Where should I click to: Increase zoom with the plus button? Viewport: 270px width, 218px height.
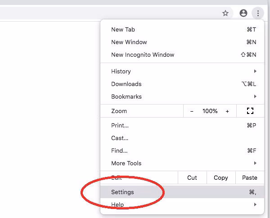227,111
